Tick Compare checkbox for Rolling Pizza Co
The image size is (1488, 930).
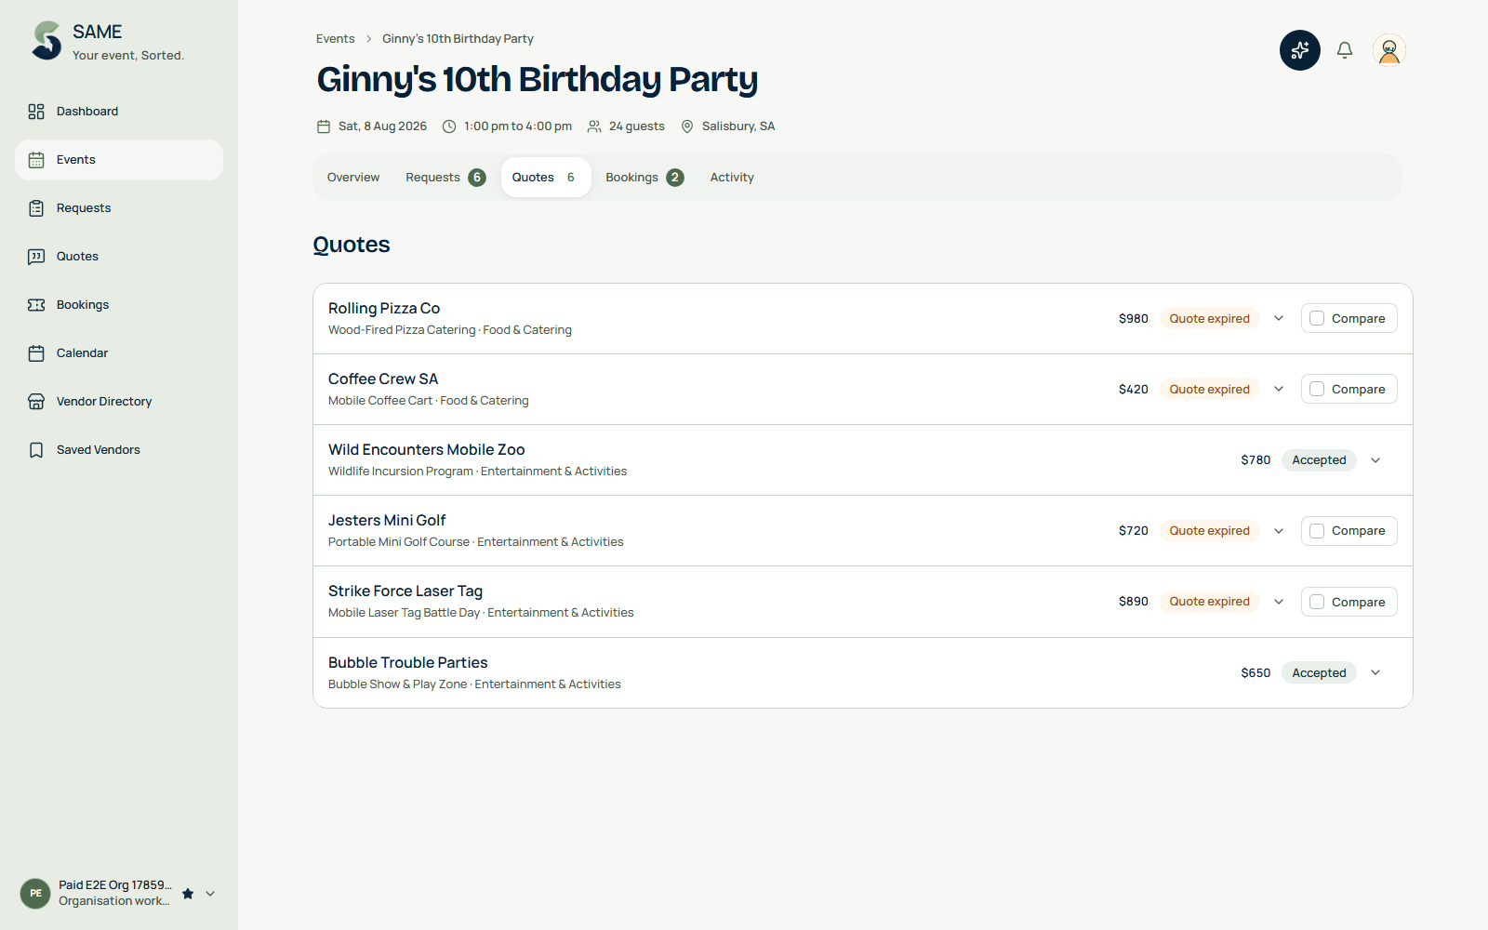[x=1317, y=318]
